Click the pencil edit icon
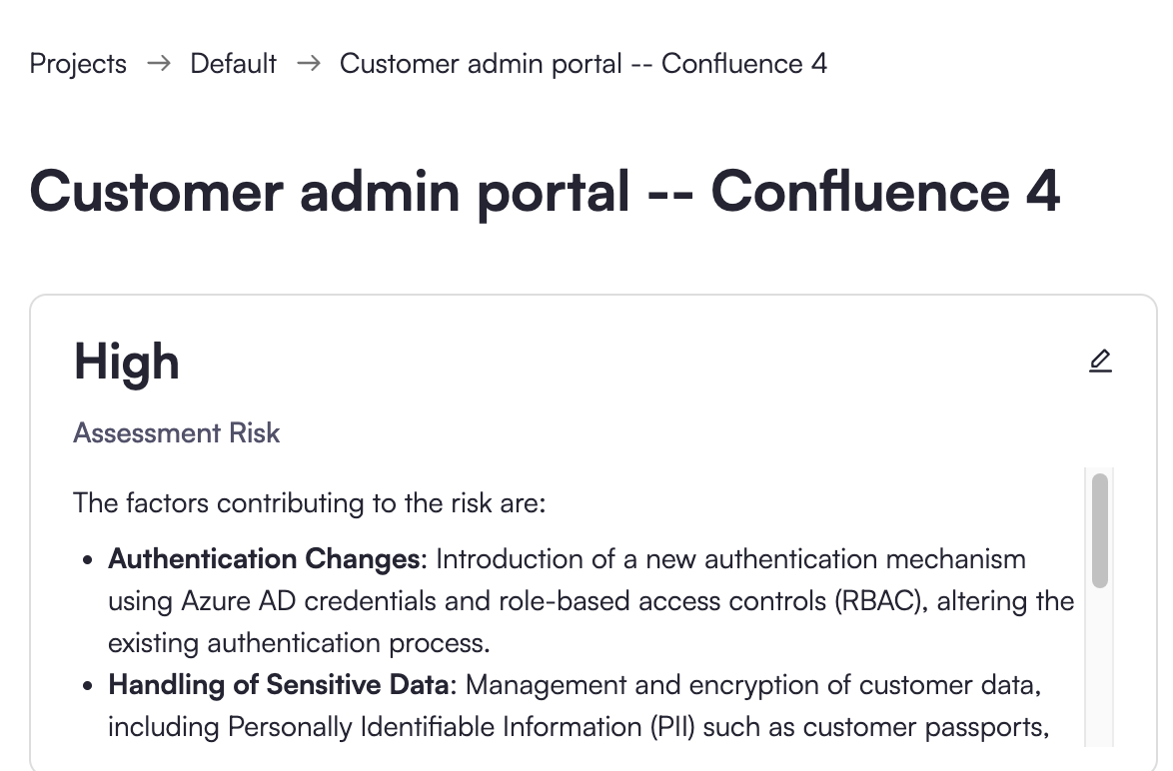 tap(1100, 361)
